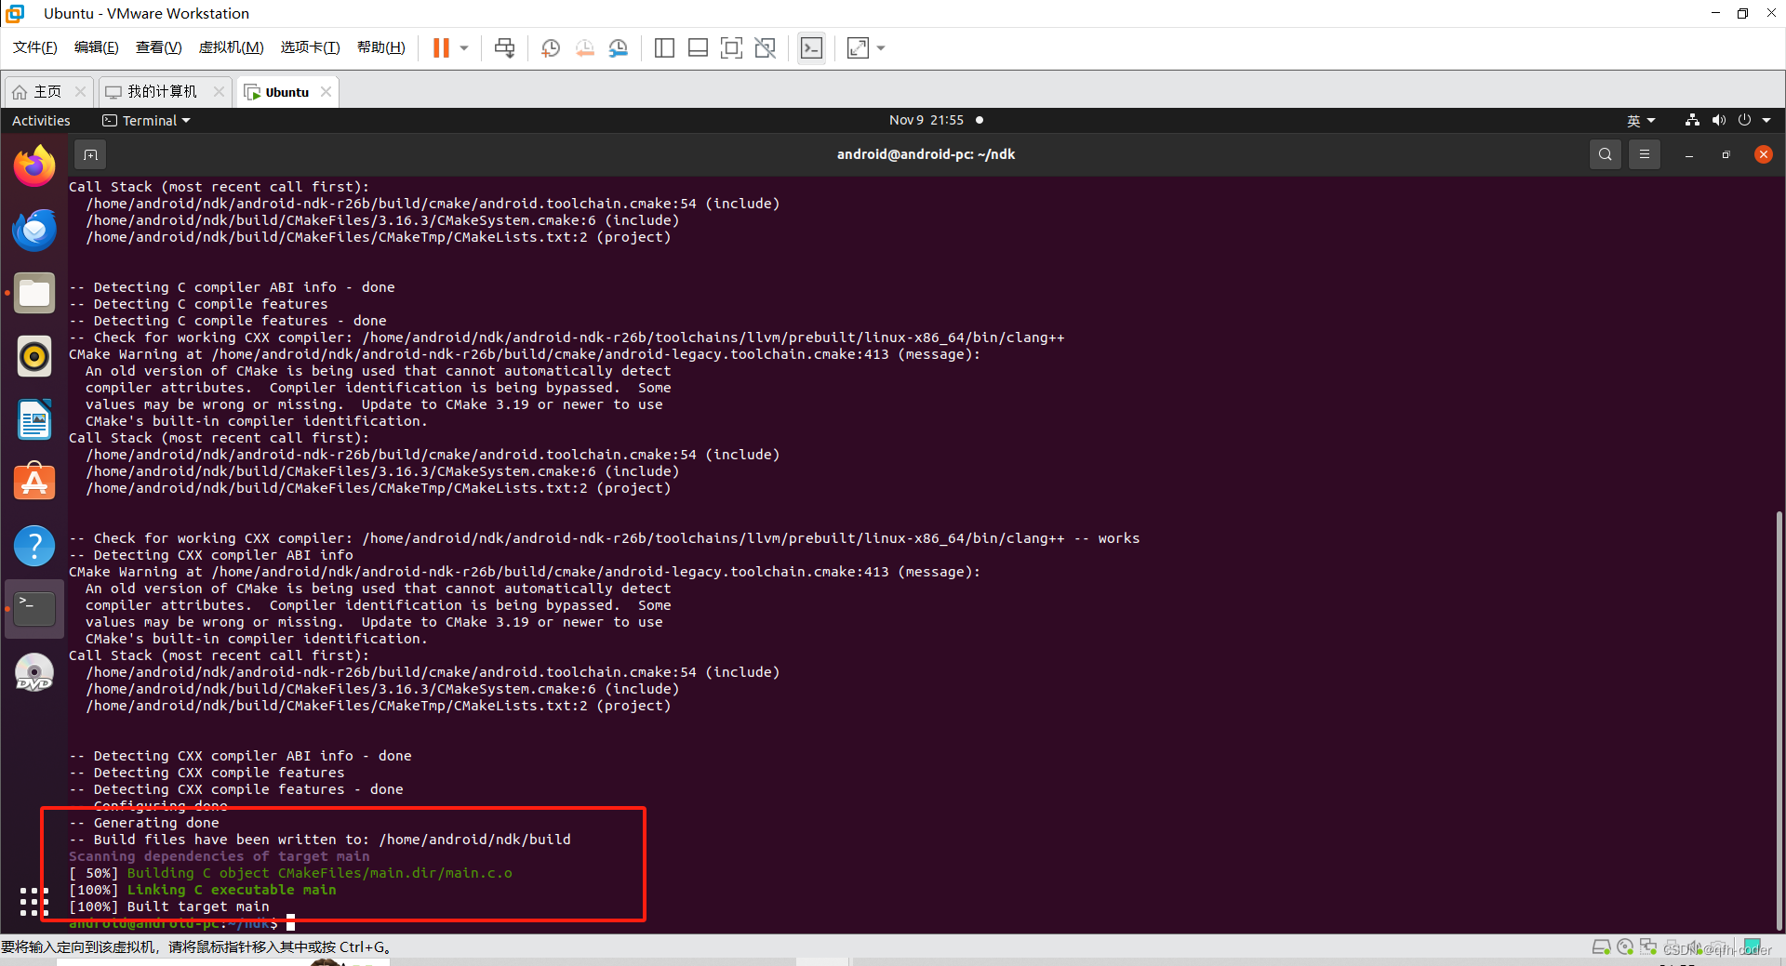
Task: Expand the stretch display dropdown arrow
Action: pyautogui.click(x=881, y=47)
